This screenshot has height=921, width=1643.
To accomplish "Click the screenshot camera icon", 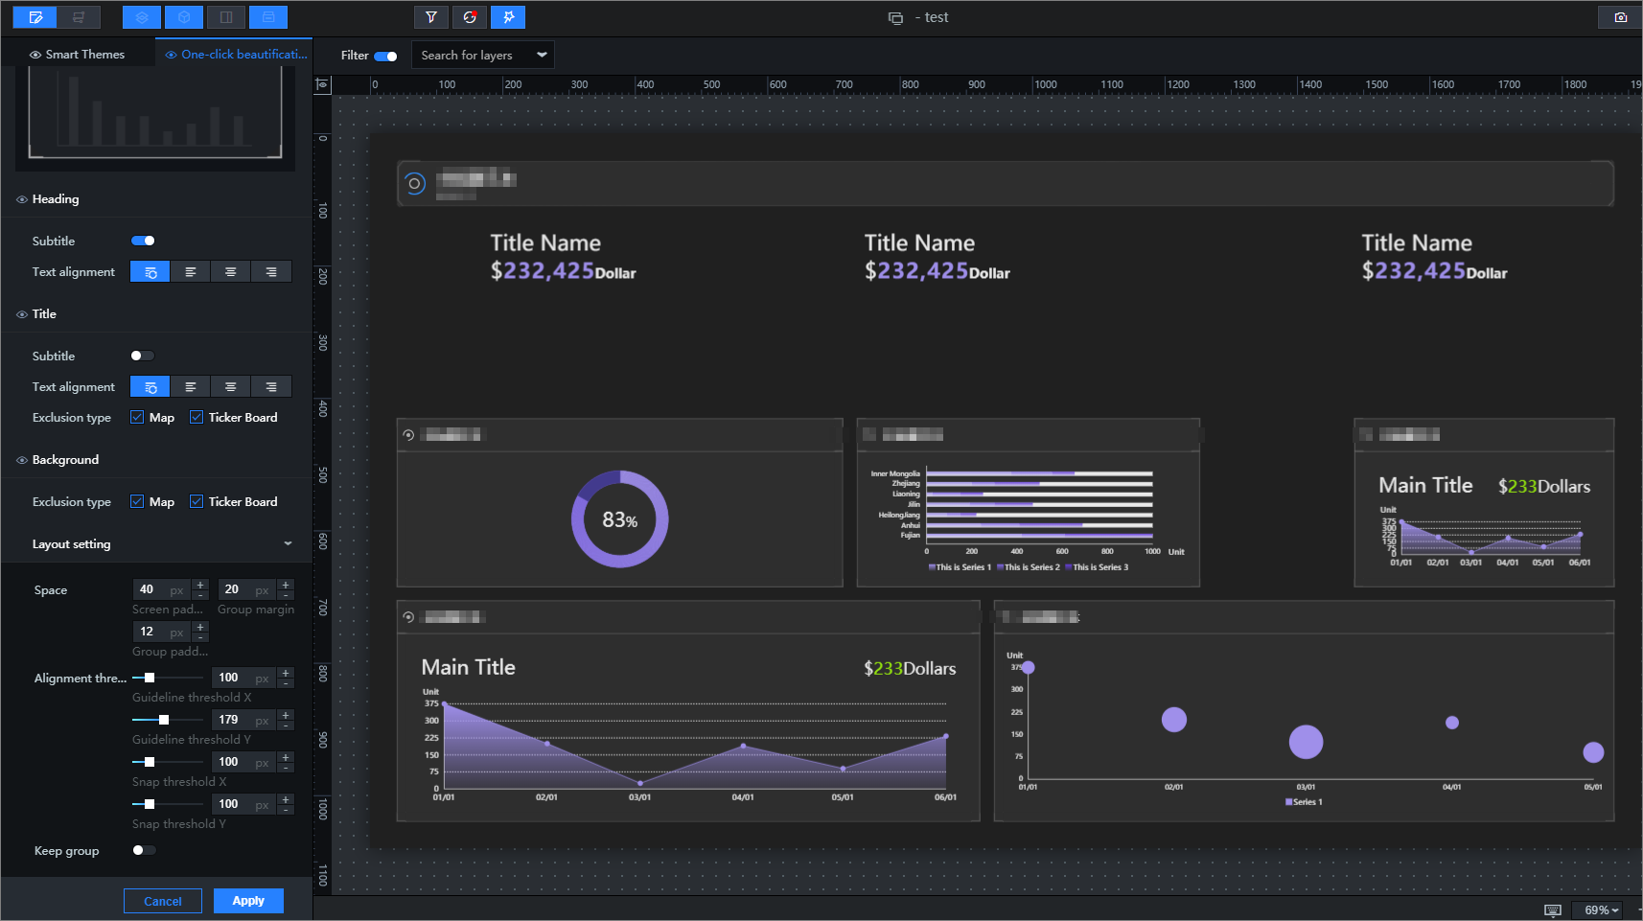I will coord(1621,17).
